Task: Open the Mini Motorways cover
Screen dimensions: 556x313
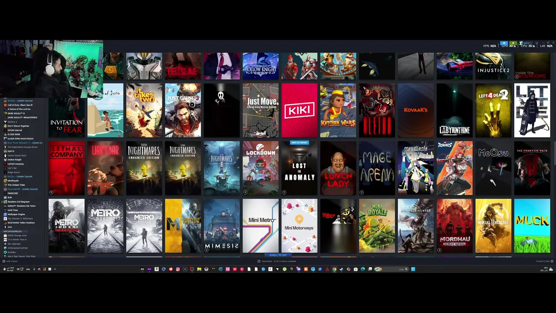Action: pyautogui.click(x=299, y=226)
